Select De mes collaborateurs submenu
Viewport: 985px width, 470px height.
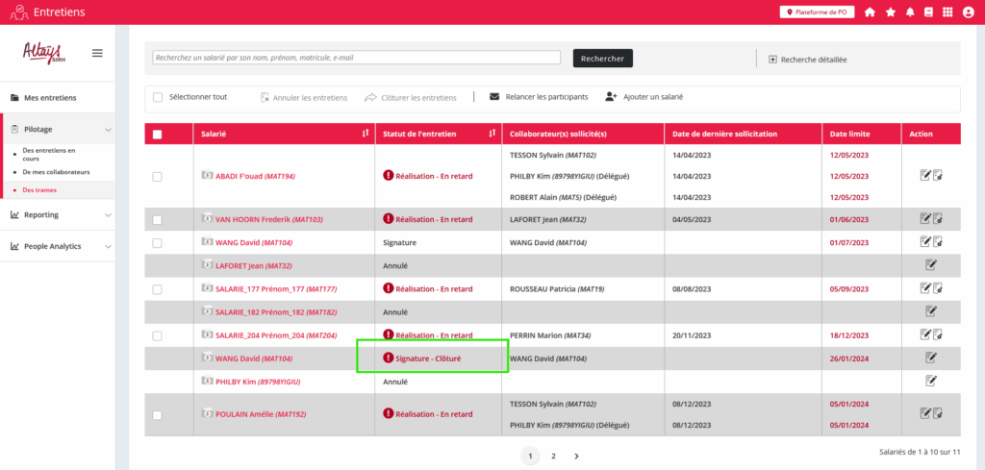pos(56,172)
